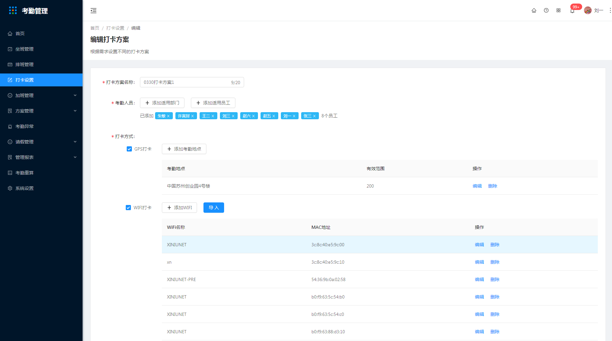Edit the 中国苏州创业园4号楼 location
This screenshot has height=341, width=612.
tap(477, 186)
